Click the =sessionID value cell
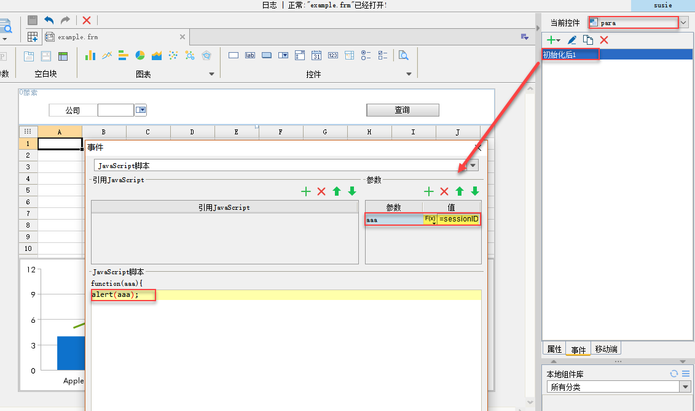 (459, 220)
